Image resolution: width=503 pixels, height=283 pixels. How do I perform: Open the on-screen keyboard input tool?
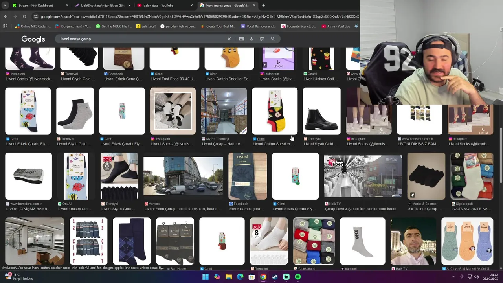pyautogui.click(x=241, y=39)
